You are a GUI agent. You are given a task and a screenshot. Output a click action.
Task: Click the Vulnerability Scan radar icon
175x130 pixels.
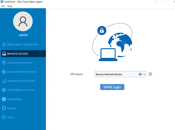coord(4,90)
